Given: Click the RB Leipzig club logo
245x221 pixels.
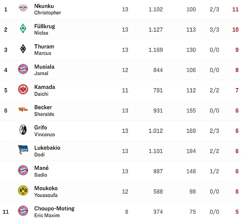Looking at the screenshot, I should 23,9.
